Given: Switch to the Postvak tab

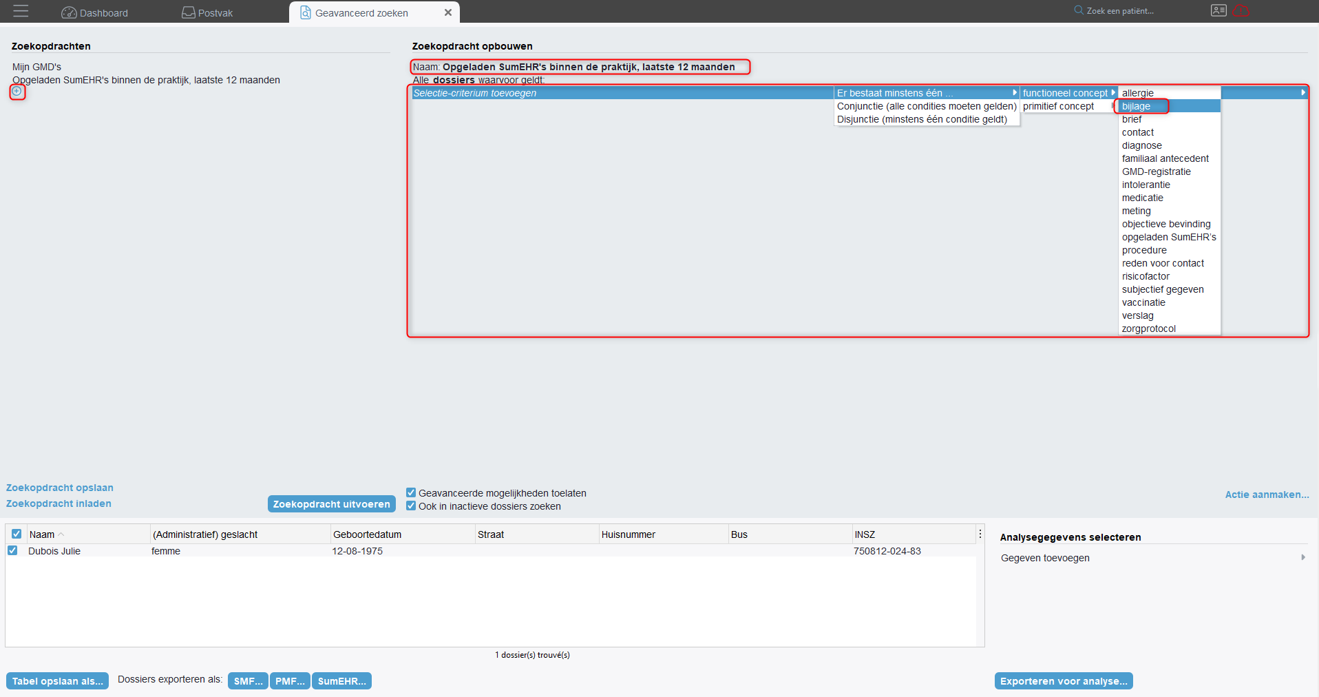Looking at the screenshot, I should pos(207,12).
